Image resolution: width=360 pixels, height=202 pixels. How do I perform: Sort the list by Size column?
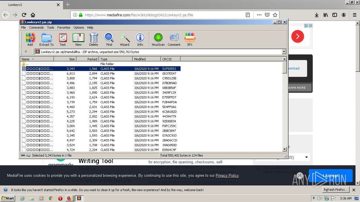pos(65,59)
